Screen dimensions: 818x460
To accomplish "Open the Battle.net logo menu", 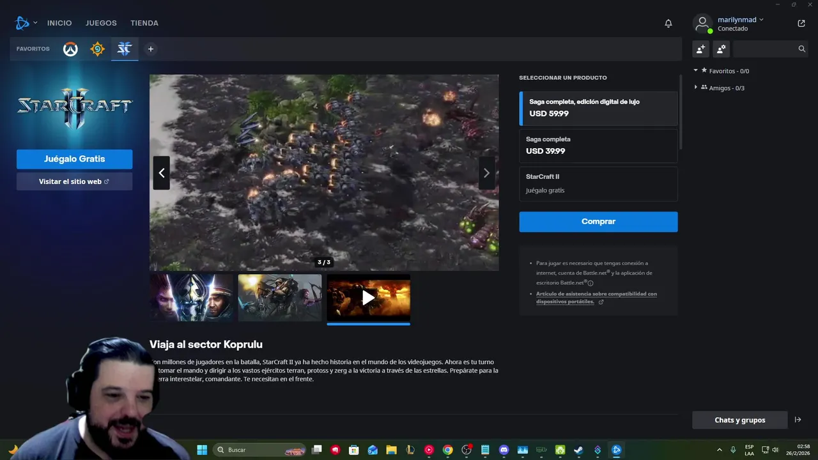I will pos(22,23).
